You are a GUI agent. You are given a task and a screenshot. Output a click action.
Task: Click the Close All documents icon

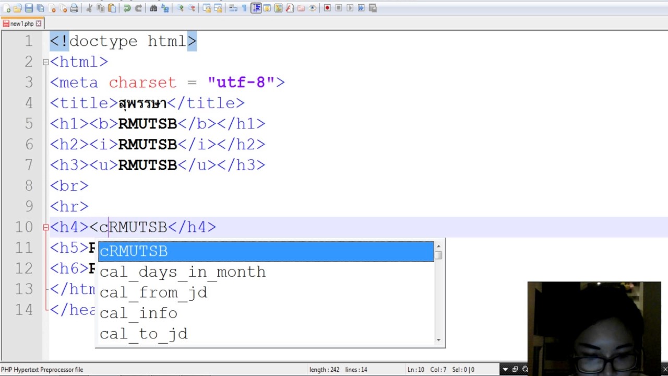(x=63, y=8)
